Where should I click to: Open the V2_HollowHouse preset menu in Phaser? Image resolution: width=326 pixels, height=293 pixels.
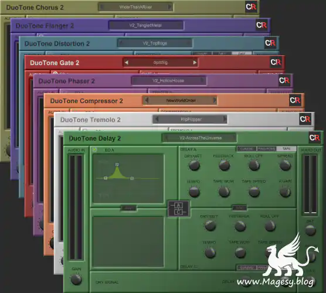(x=168, y=81)
